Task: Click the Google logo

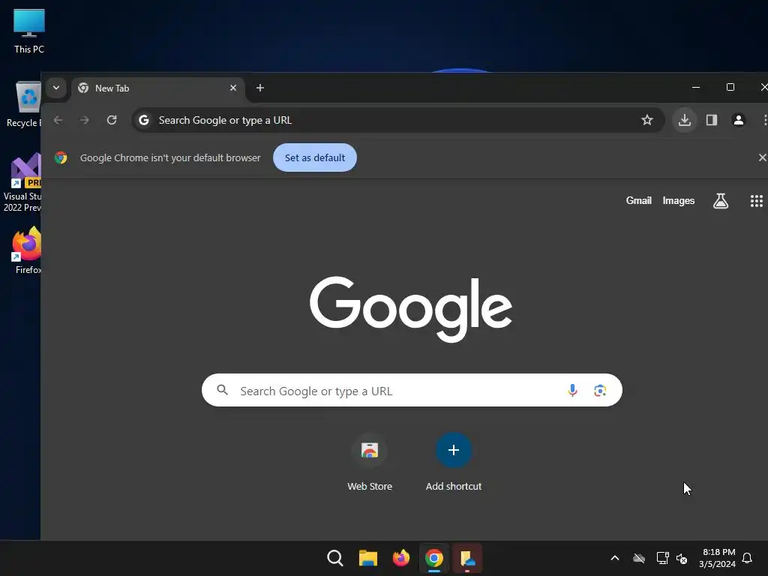Action: 411,309
